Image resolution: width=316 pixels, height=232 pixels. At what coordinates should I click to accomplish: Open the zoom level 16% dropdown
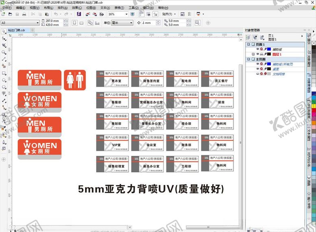point(126,14)
